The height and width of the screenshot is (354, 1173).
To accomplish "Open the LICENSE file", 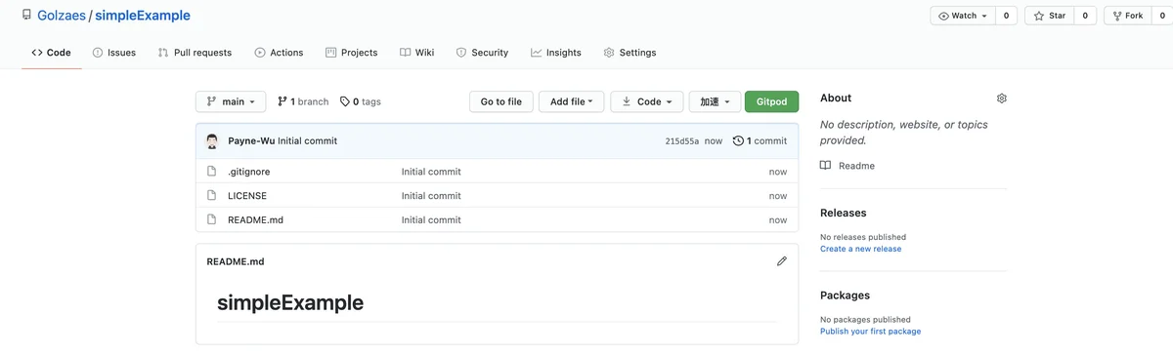I will [x=247, y=196].
